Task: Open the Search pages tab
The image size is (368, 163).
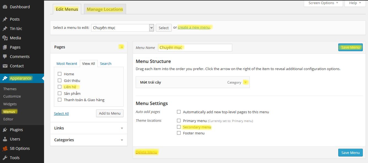Action: point(106,63)
